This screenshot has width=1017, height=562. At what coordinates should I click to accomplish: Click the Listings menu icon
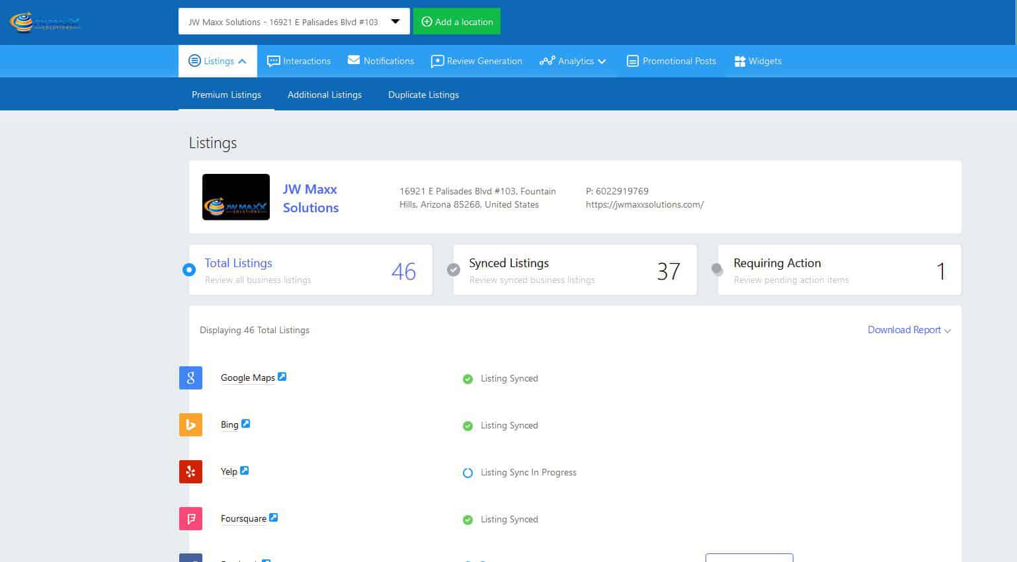[x=194, y=61]
